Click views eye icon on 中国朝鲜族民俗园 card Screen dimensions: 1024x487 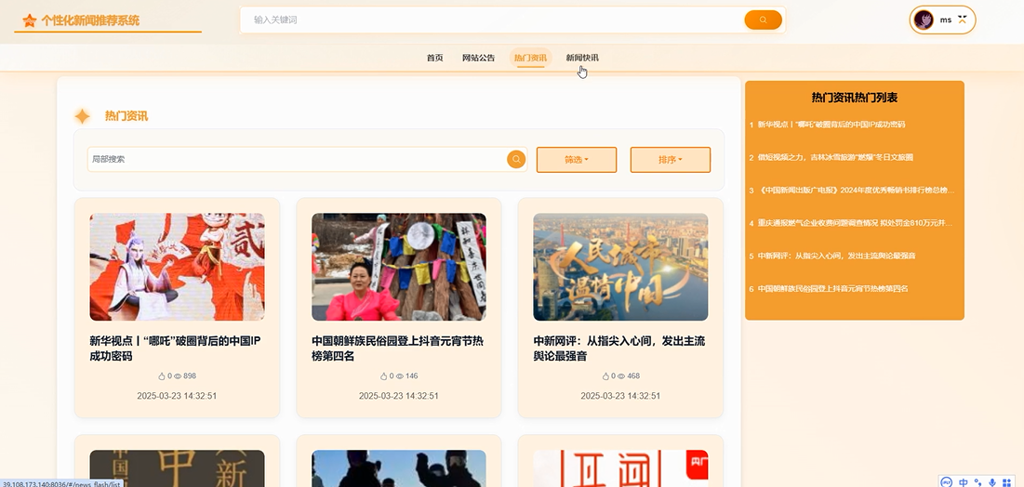[400, 376]
